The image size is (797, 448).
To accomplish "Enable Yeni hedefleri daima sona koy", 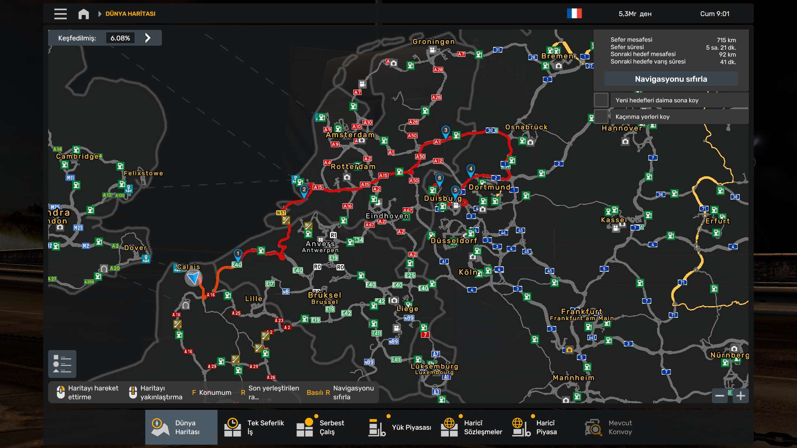I will 601,100.
